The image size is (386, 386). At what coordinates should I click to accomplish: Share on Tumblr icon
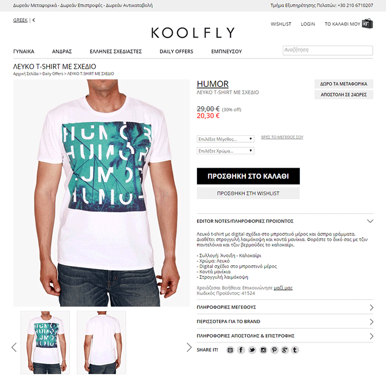pyautogui.click(x=295, y=350)
